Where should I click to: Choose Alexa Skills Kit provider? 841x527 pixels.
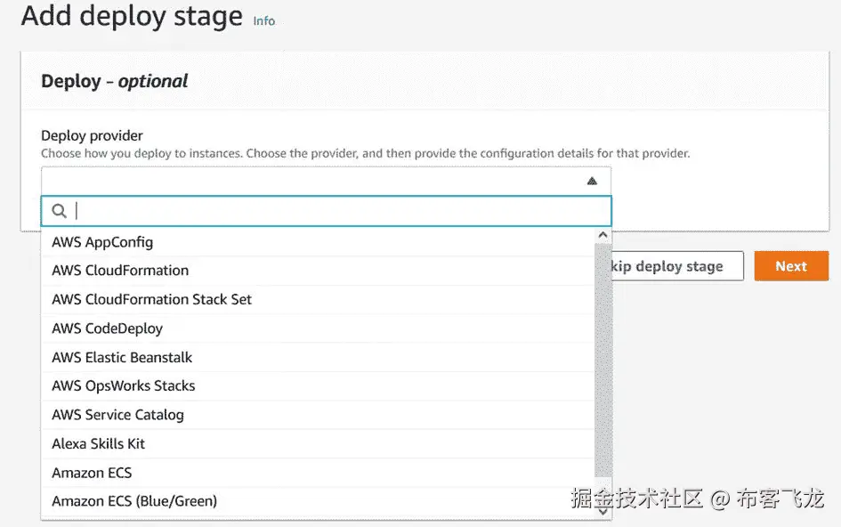(x=99, y=443)
